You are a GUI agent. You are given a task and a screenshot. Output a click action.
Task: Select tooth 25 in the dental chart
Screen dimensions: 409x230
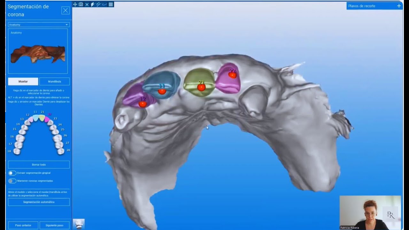55,132
